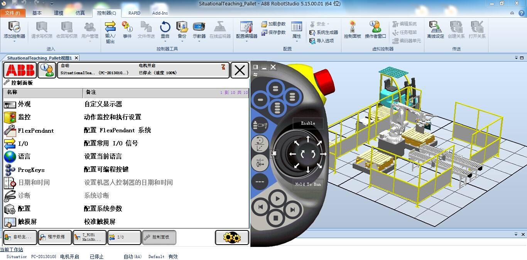Image resolution: width=527 pixels, height=260 pixels.
Task: Close the FlexPendant screen with the X
Action: click(x=240, y=70)
